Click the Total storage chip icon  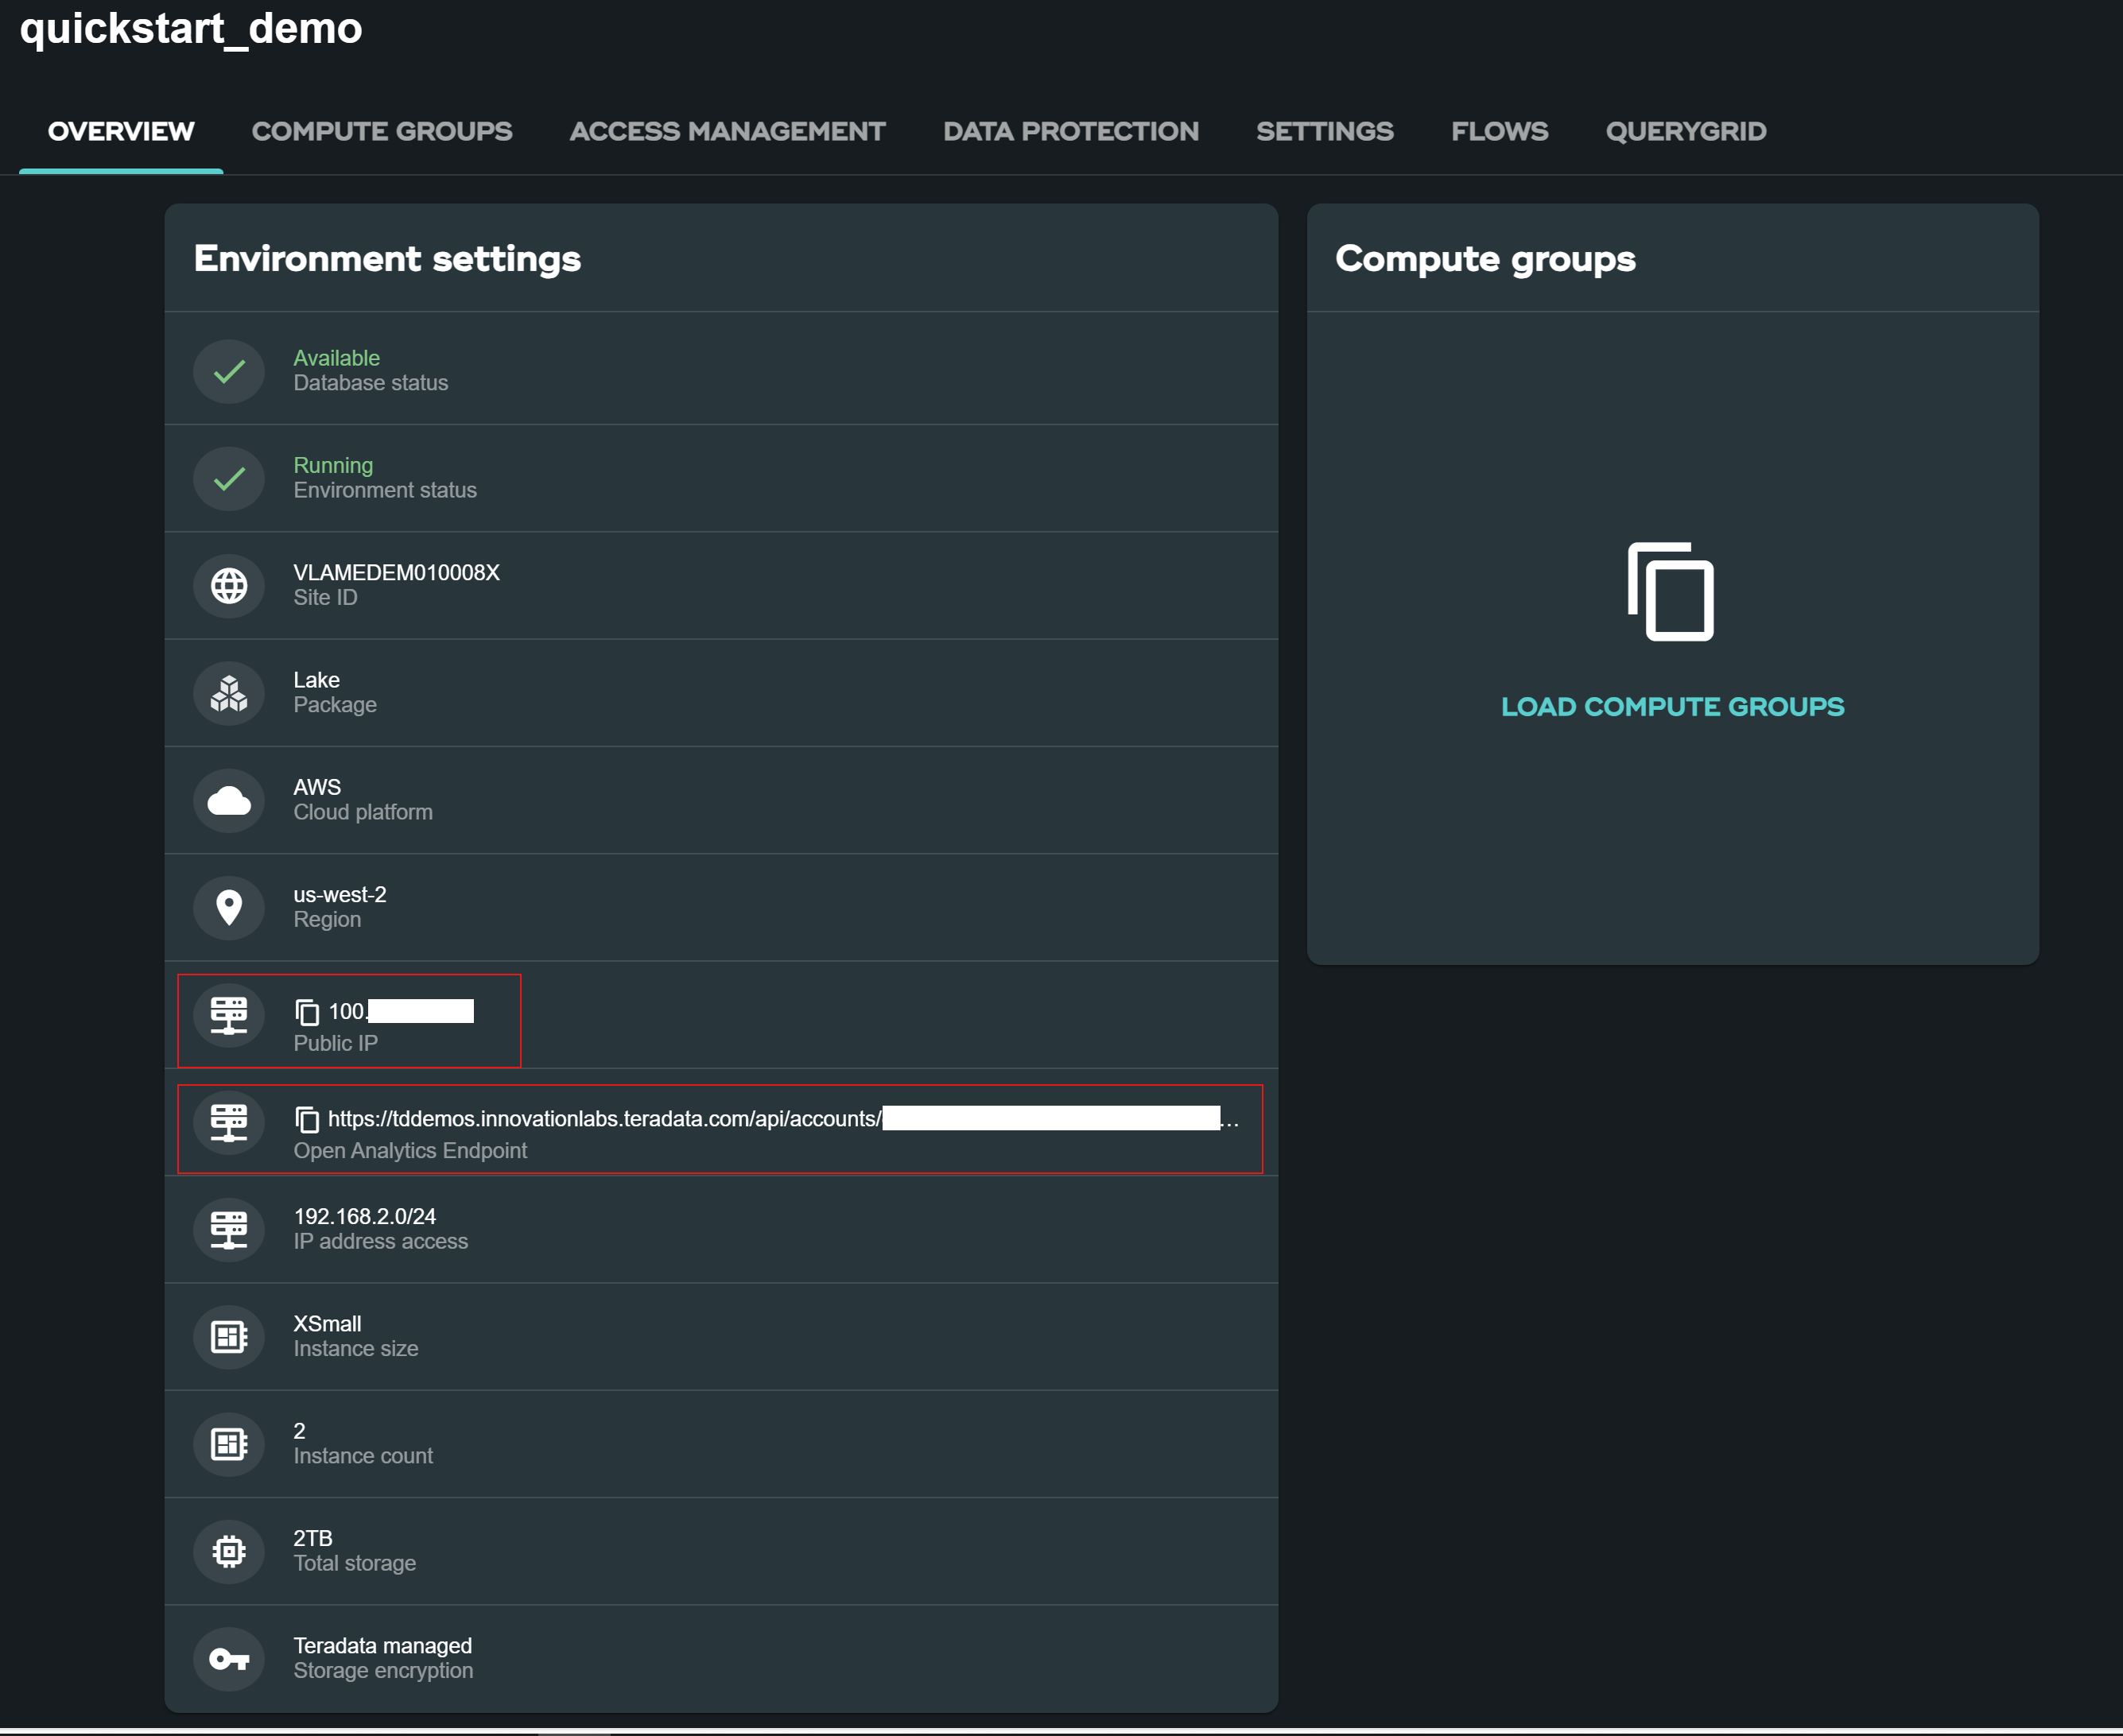pos(229,1551)
